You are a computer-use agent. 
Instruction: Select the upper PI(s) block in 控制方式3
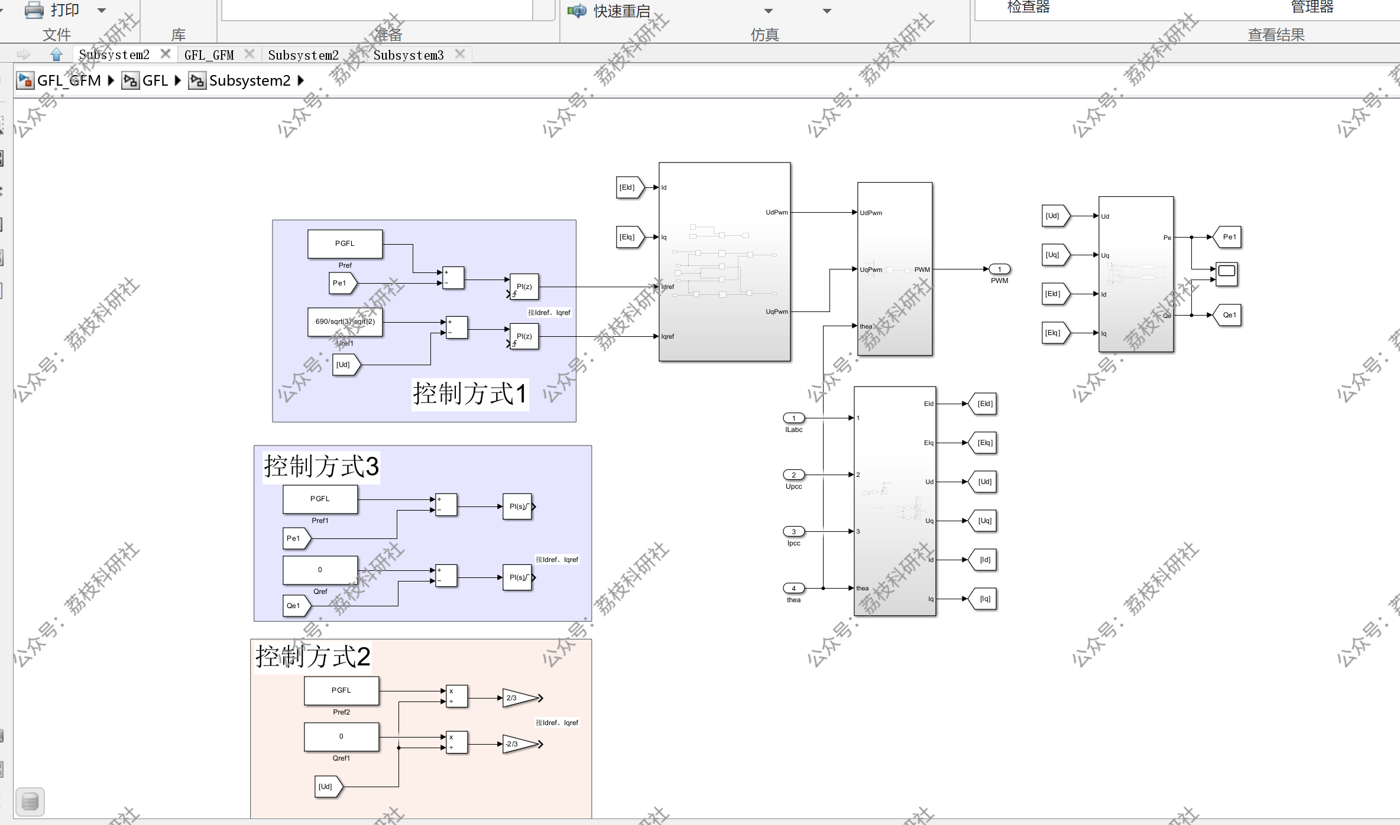pos(518,506)
